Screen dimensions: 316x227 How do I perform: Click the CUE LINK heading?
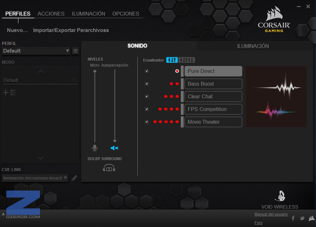tap(11, 170)
